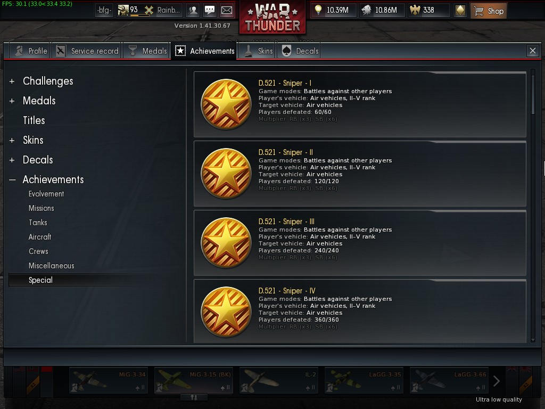Open the Shop button
The width and height of the screenshot is (545, 409).
pyautogui.click(x=488, y=11)
